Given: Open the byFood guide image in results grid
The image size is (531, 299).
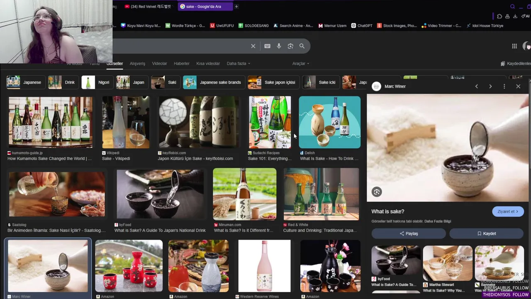Looking at the screenshot, I should [160, 194].
